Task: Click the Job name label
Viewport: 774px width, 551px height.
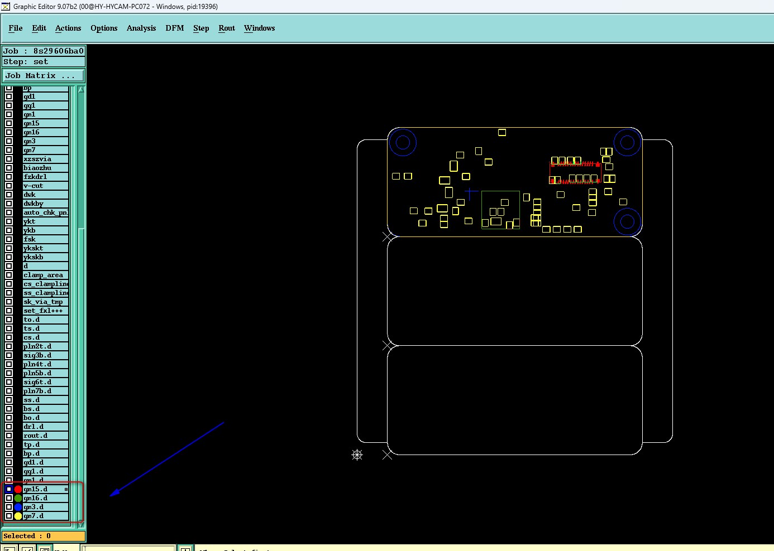Action: pyautogui.click(x=44, y=51)
